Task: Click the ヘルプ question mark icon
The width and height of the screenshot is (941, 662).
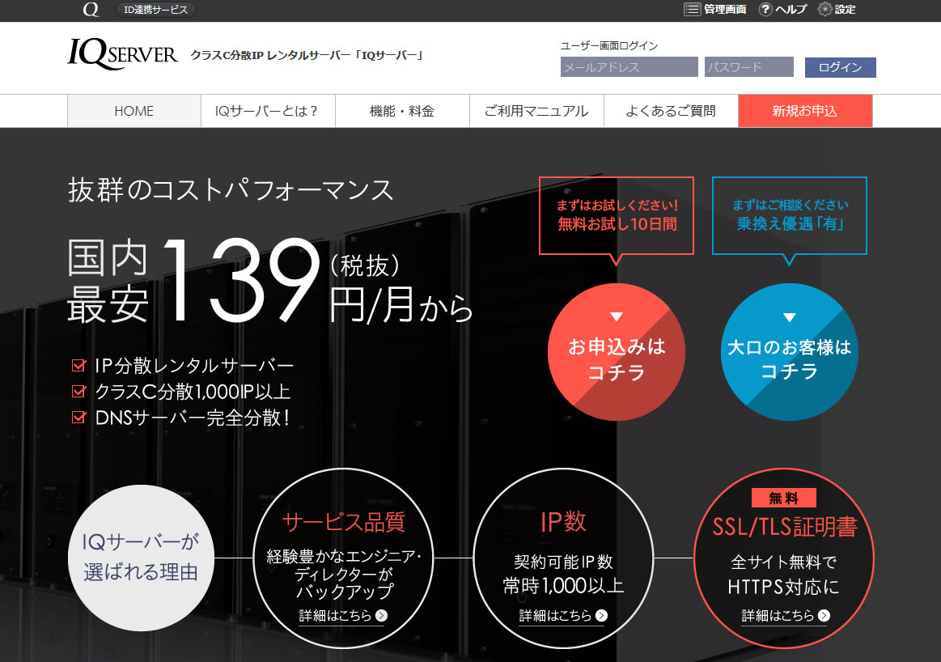Action: pos(765,10)
